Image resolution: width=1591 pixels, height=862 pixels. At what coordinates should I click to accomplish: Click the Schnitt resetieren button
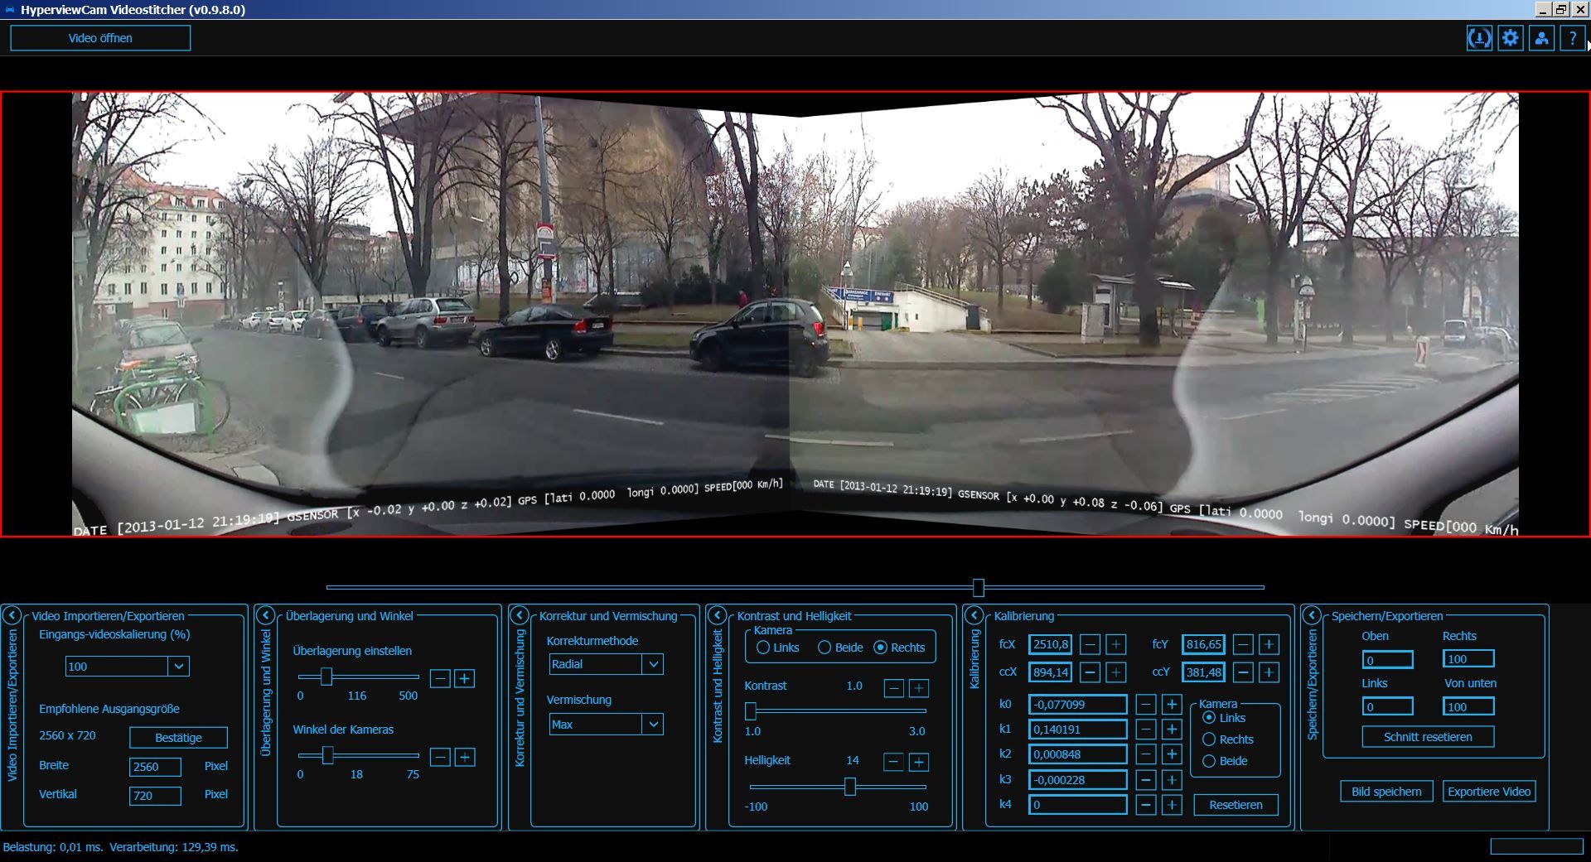(1428, 737)
